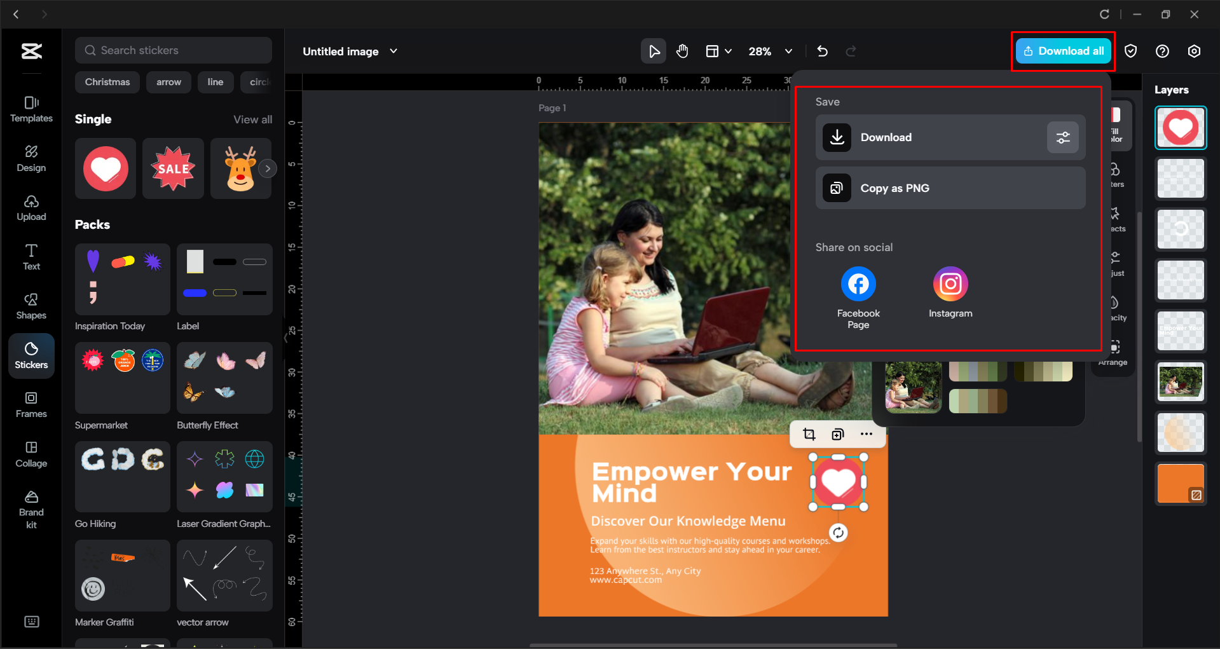Toggle the crop option on the selected sticker

809,434
